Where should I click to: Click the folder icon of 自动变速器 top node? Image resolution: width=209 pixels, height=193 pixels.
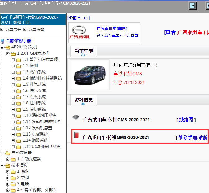(x=8, y=153)
